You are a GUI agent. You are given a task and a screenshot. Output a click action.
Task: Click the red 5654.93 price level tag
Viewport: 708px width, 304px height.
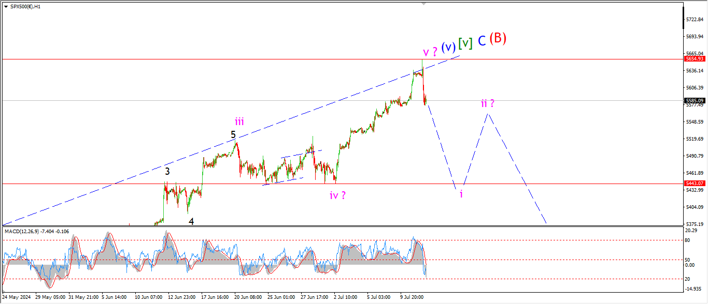coord(694,59)
